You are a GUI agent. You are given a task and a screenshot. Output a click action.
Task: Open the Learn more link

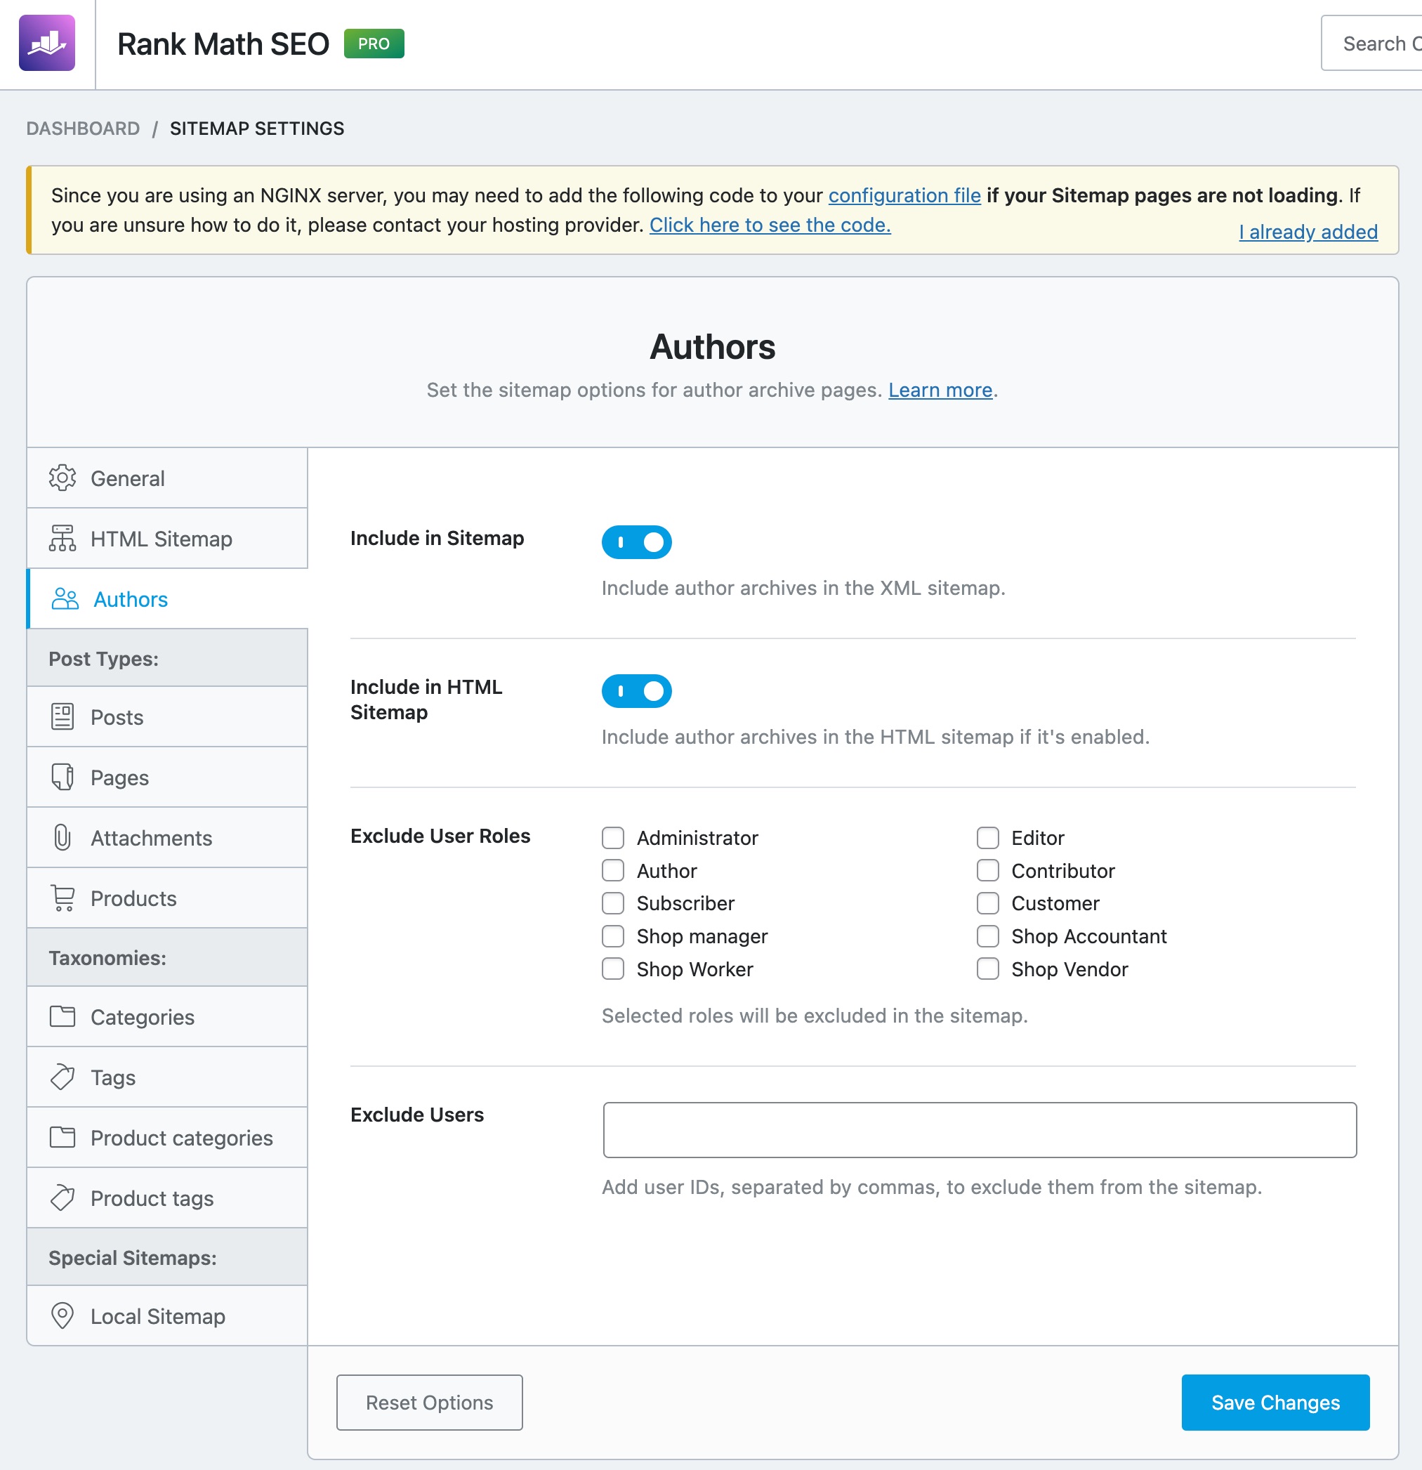tap(939, 390)
